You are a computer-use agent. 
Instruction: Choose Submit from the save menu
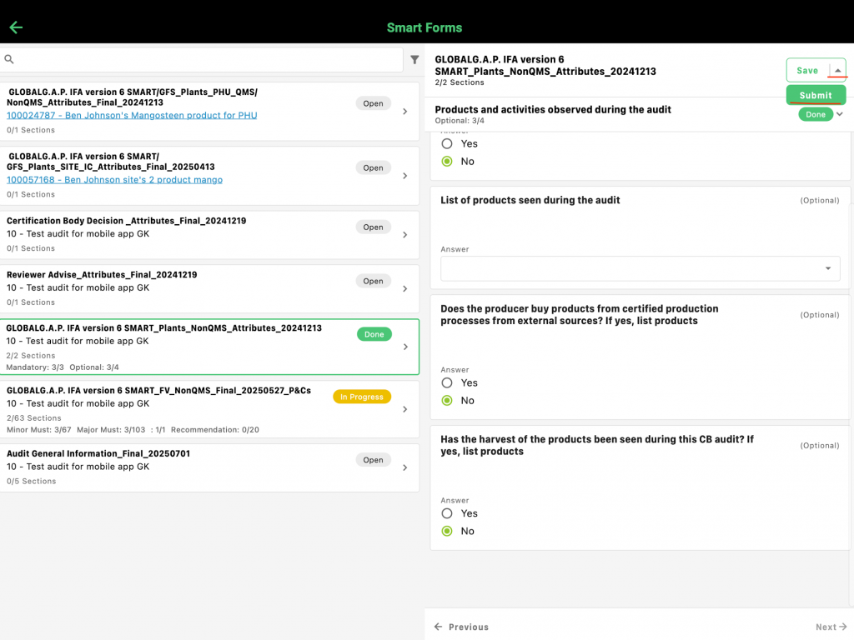(816, 95)
